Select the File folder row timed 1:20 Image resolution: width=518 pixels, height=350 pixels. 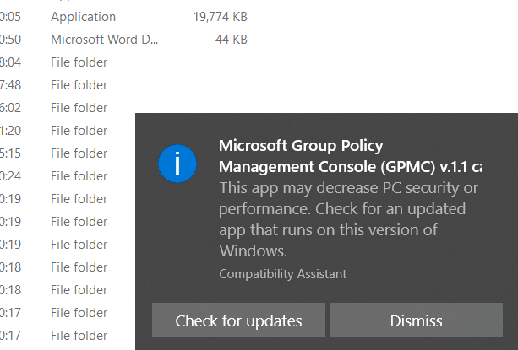(x=54, y=131)
